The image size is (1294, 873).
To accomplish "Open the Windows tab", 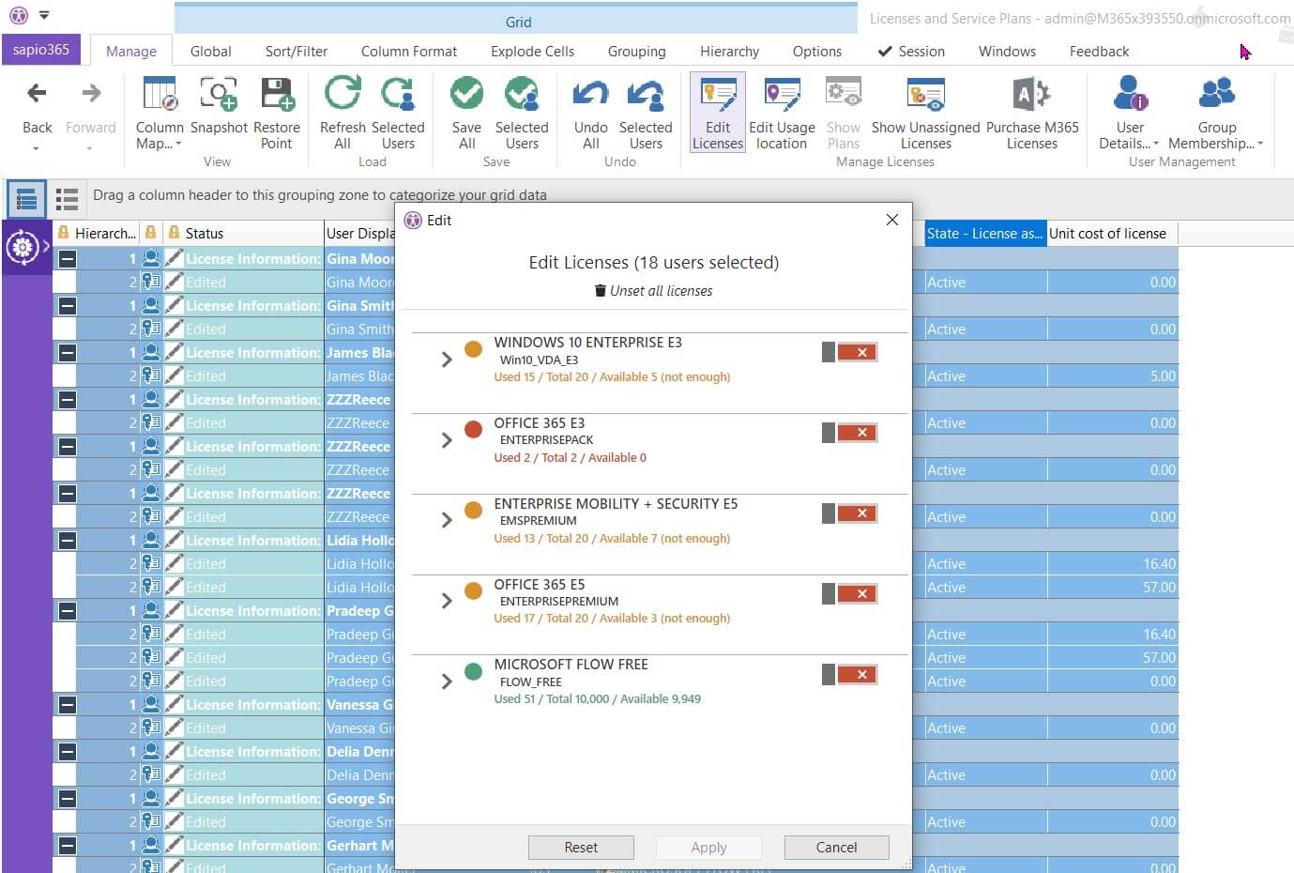I will point(1007,52).
